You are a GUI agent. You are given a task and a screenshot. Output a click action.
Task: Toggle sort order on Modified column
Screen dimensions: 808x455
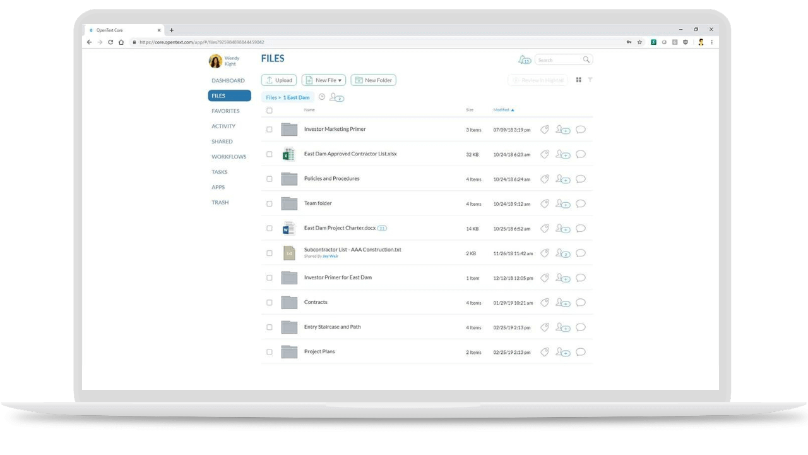(x=503, y=110)
